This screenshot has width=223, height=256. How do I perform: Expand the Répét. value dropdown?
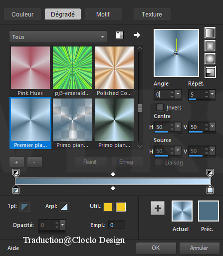[212, 94]
